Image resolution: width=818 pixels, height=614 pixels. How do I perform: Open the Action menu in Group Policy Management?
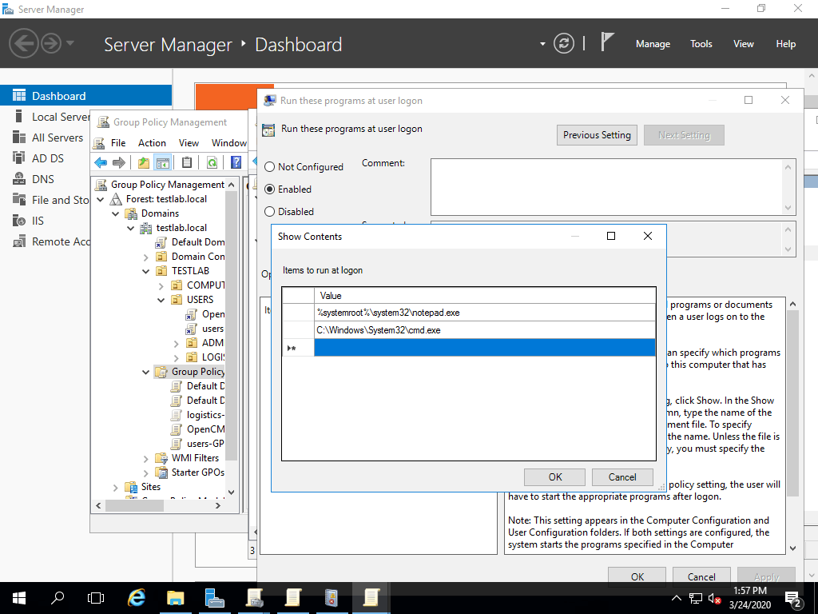152,142
